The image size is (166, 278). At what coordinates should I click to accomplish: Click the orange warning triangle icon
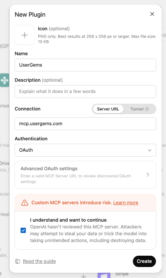coord(25,203)
